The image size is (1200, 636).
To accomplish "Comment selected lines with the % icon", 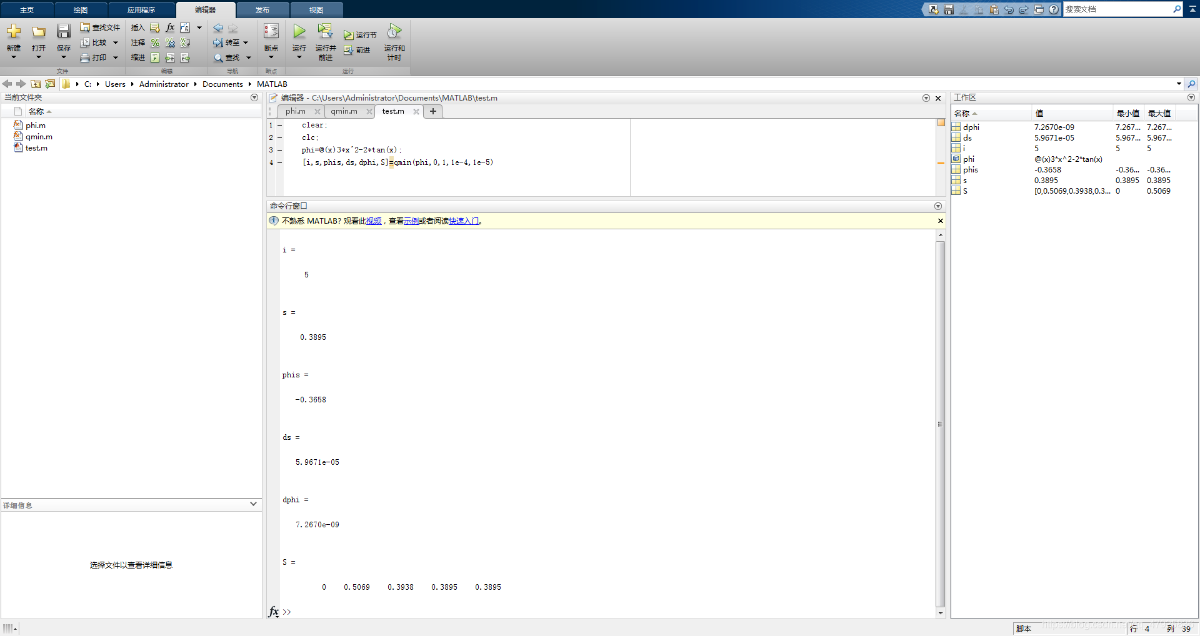I will [x=155, y=42].
